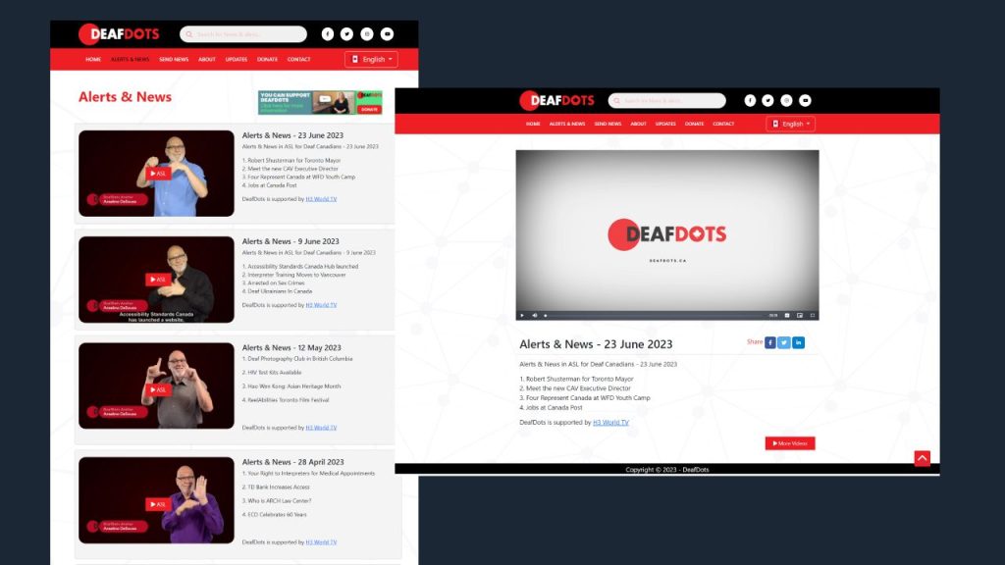Focus the search field on the video page
1005x565 pixels.
pos(666,101)
